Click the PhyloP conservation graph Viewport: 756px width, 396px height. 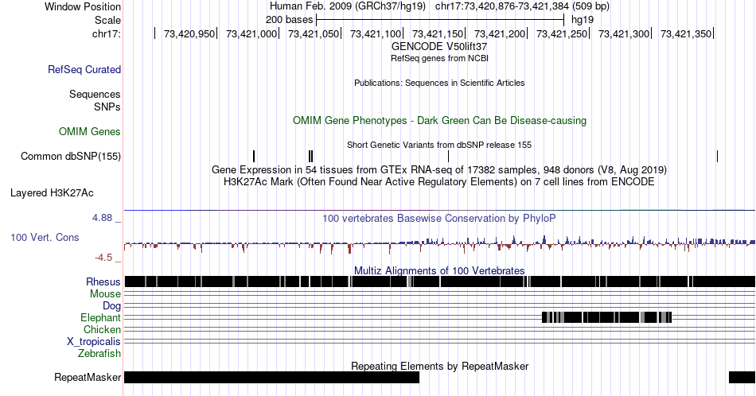pos(440,243)
